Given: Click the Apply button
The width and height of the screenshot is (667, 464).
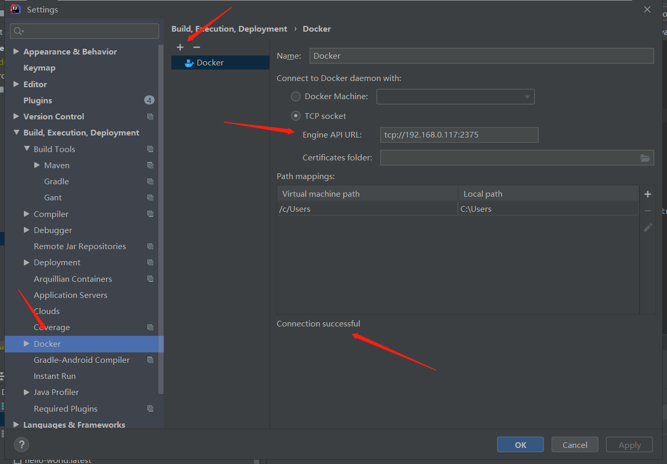Looking at the screenshot, I should (630, 445).
